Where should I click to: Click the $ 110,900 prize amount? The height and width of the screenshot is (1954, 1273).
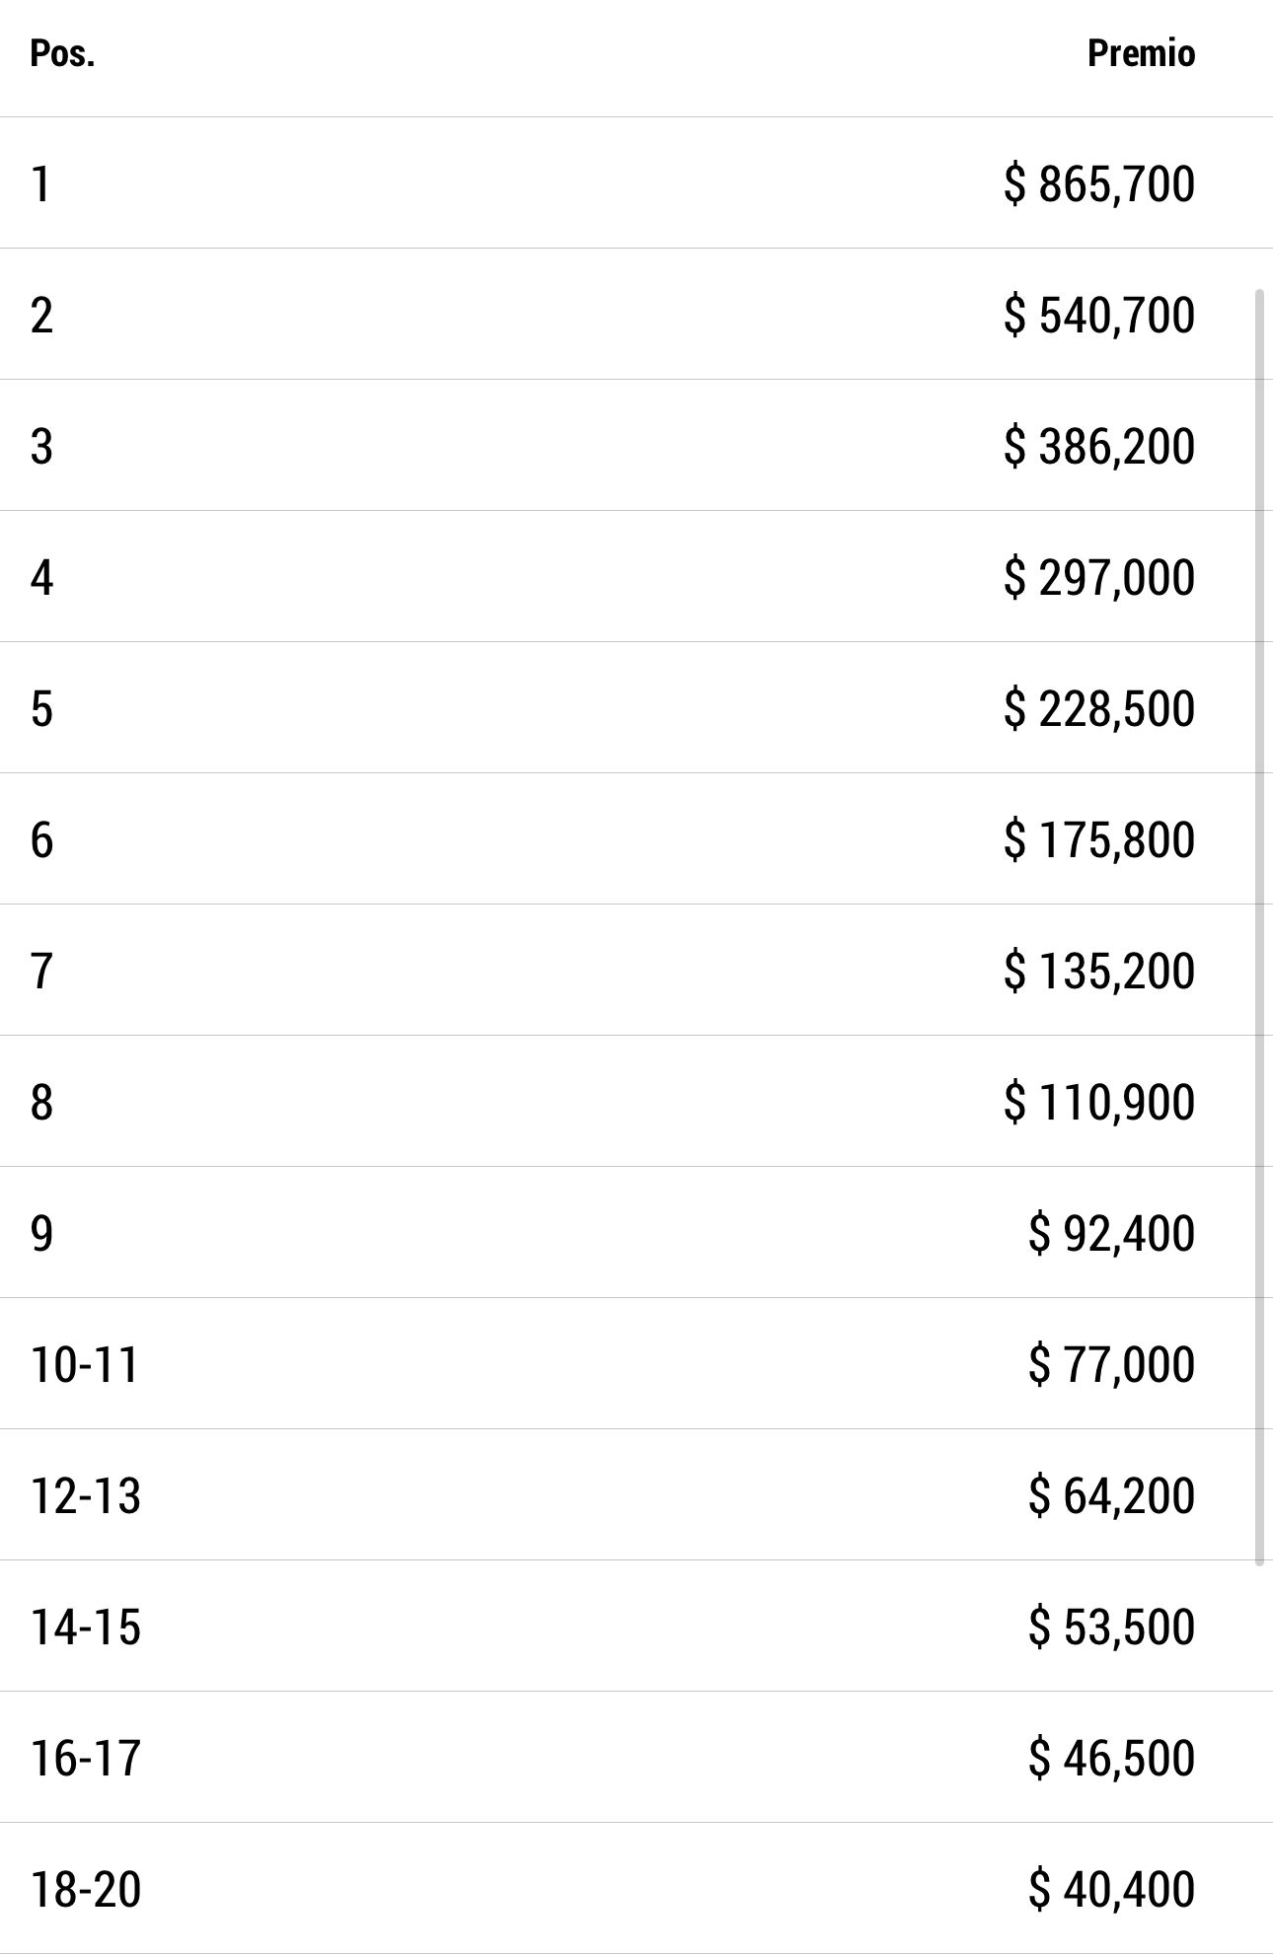pyautogui.click(x=1099, y=1103)
